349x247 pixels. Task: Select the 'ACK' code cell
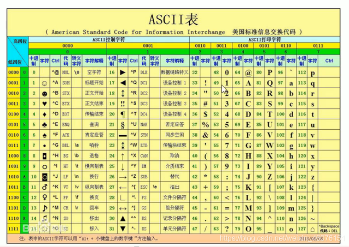pos(66,135)
